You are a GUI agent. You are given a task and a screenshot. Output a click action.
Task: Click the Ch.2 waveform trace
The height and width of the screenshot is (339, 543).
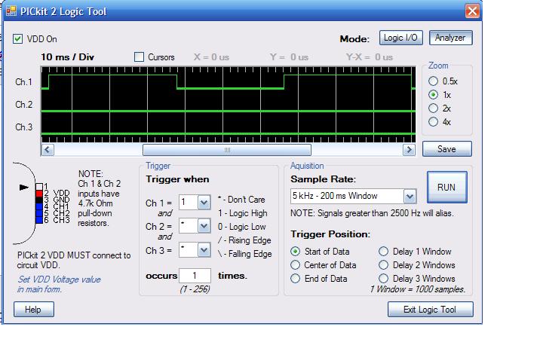pyautogui.click(x=229, y=111)
